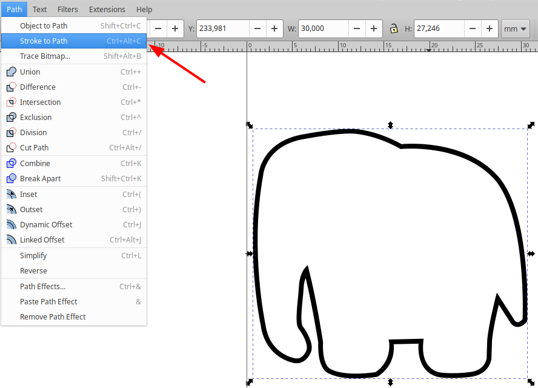538x388 pixels.
Task: Choose Paste Path Effect
Action: [74, 301]
